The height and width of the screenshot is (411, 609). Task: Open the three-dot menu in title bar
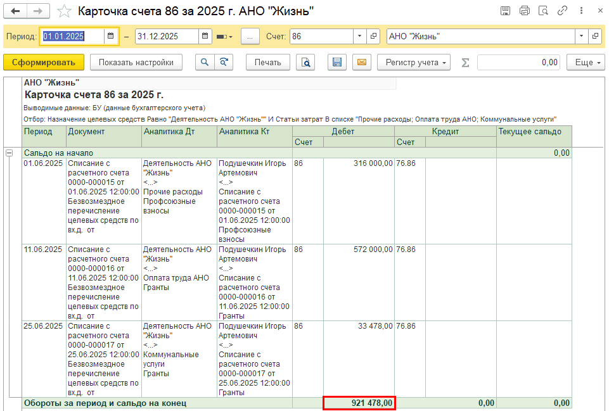click(x=581, y=11)
